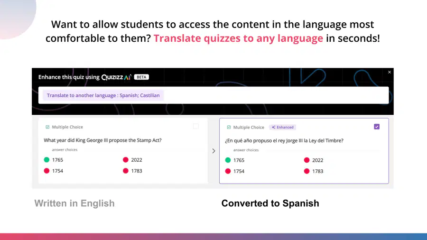Click the empty prompt input field area
This screenshot has width=427, height=240.
tap(276, 95)
